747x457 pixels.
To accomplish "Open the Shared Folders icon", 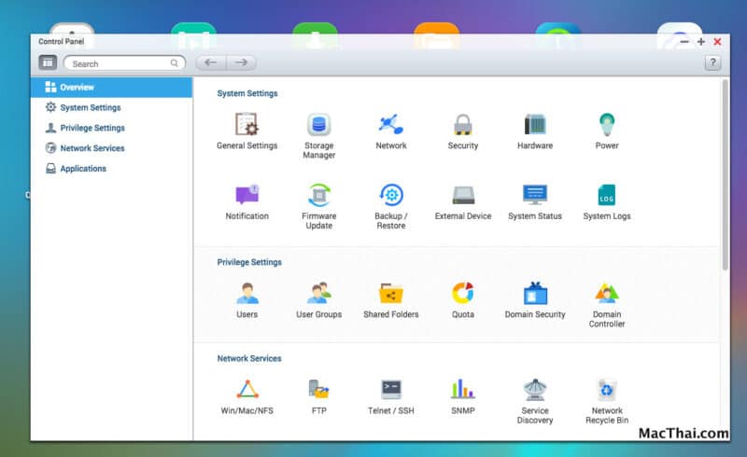I will (x=391, y=294).
